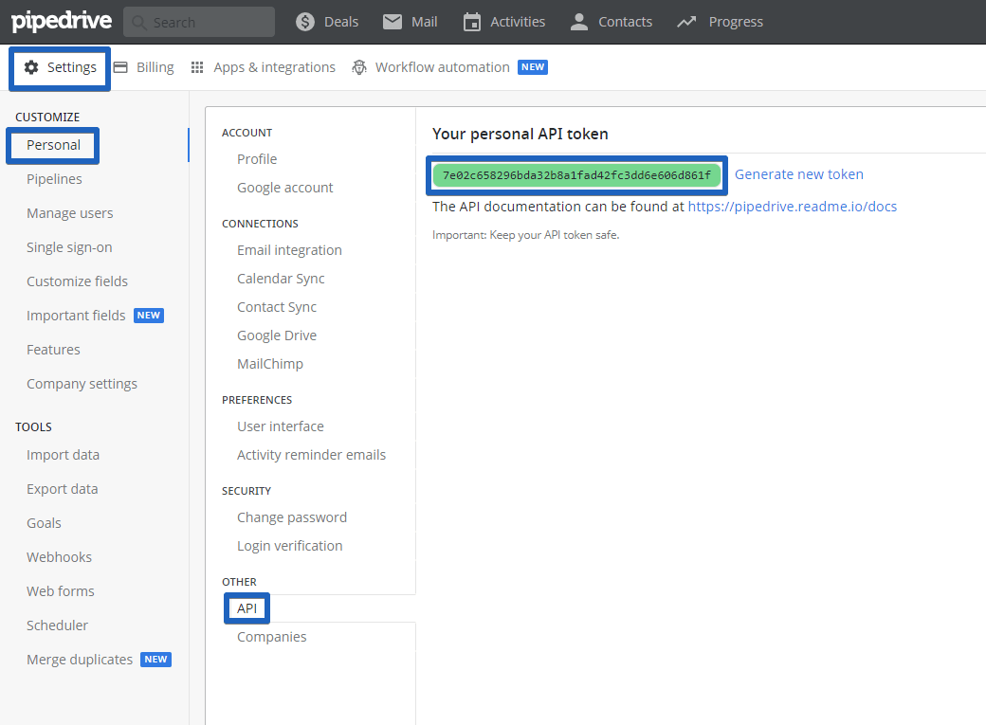Click the green API token field
The height and width of the screenshot is (725, 986).
point(576,175)
